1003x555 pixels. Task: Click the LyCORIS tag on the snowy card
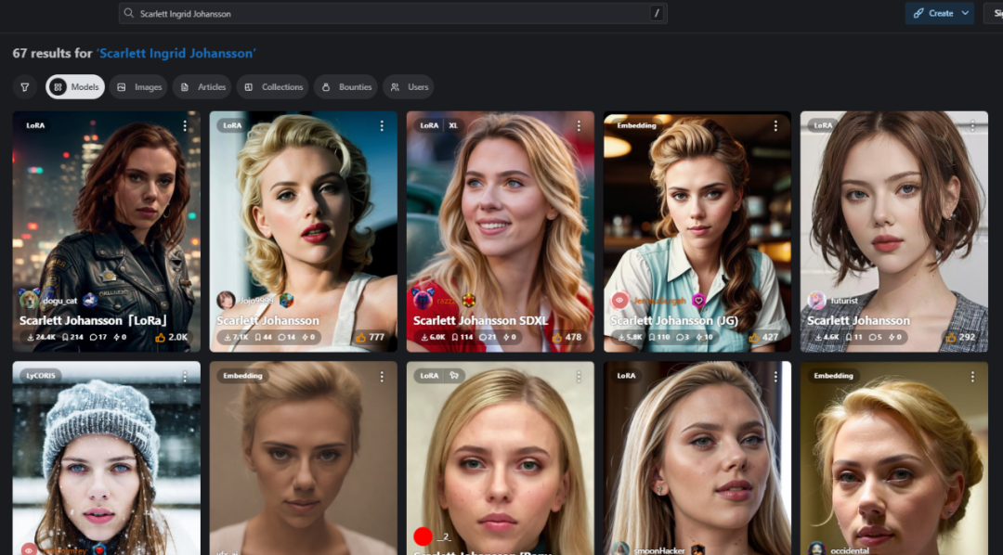[41, 375]
